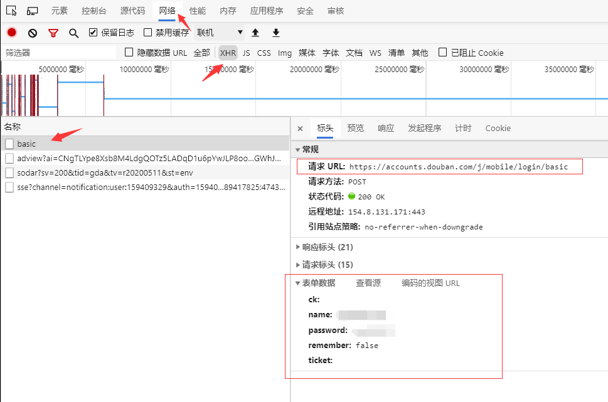608x402 pixels.
Task: Check the 隐藏数据 URL checkbox
Action: coord(129,52)
